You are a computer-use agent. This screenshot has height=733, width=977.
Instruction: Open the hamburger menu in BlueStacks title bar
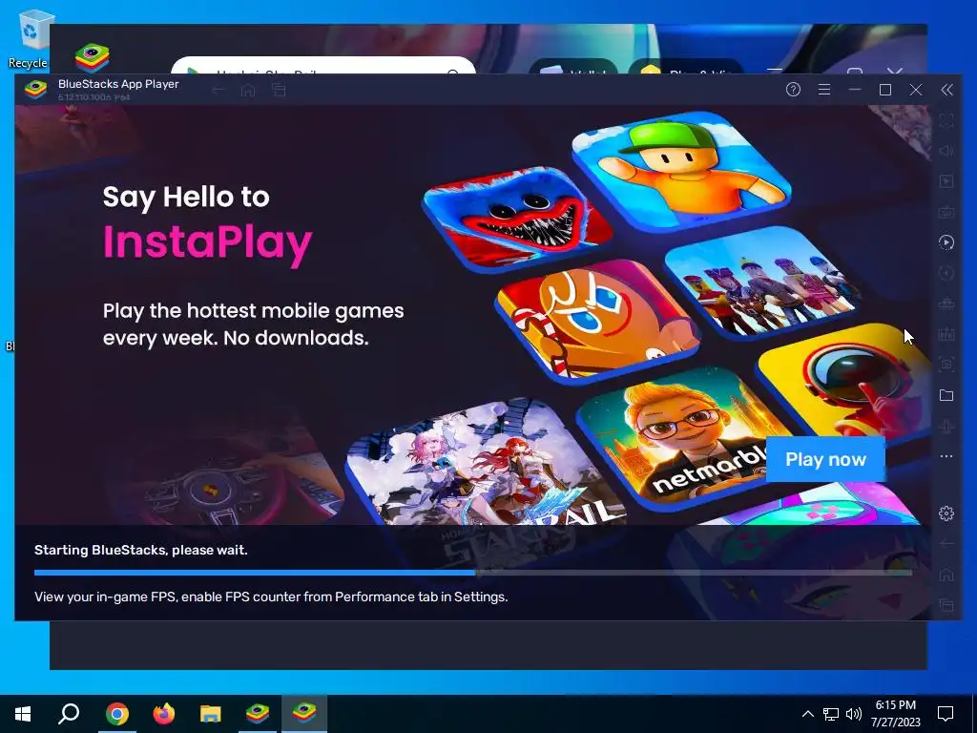[x=823, y=90]
